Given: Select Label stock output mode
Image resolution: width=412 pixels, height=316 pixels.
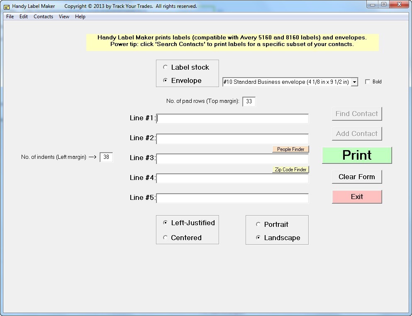Looking at the screenshot, I should (x=166, y=67).
